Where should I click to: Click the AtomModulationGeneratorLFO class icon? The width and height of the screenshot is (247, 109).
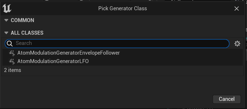click(x=12, y=61)
